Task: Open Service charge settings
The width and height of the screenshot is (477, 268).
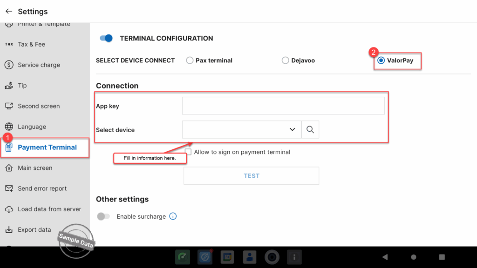Action: [39, 65]
